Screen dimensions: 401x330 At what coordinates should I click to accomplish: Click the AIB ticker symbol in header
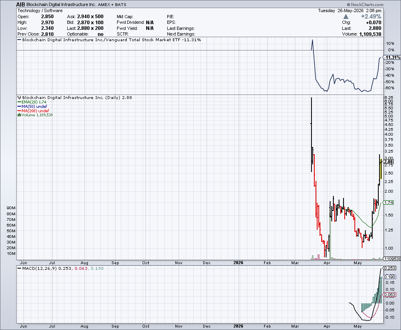(x=21, y=4)
